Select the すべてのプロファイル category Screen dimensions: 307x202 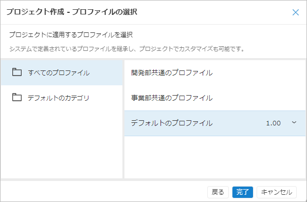(62, 72)
